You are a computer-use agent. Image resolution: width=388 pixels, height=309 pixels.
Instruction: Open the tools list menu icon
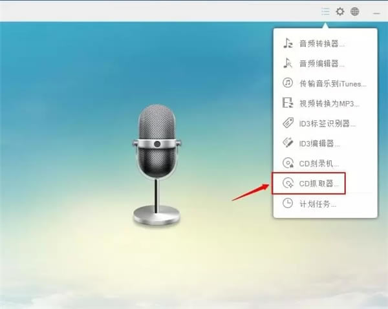pos(325,12)
